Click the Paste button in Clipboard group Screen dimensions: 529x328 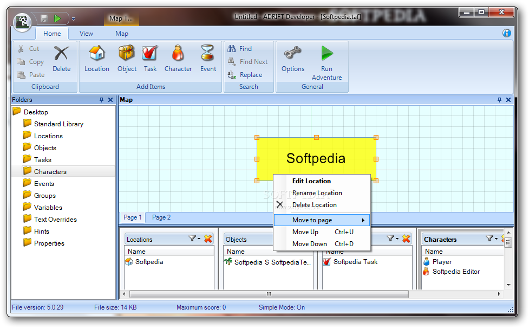[31, 75]
